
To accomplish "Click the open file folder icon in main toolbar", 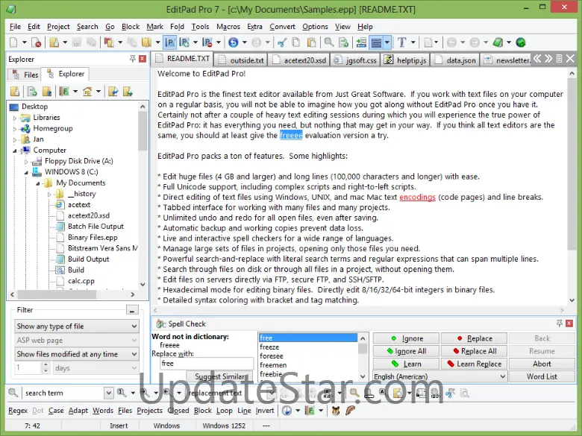I will coord(54,42).
